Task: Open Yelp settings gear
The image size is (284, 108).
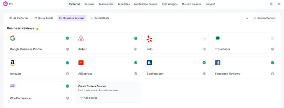Action: [x=204, y=49]
